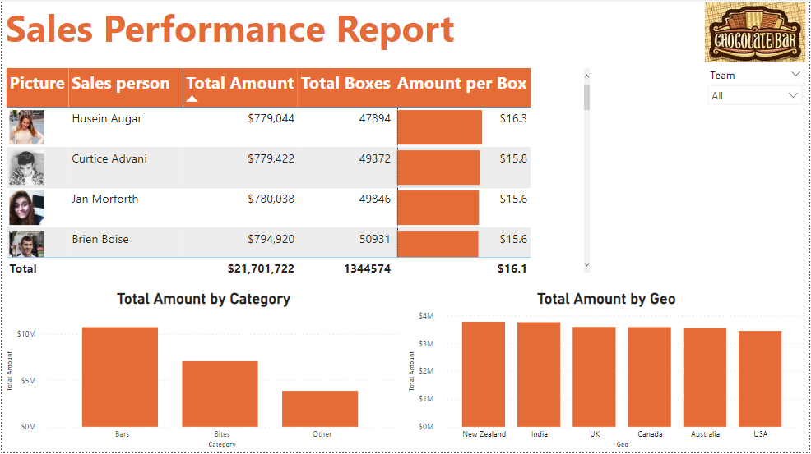Screen dimensions: 811x454
Task: Click the New Zealand bar in Geo chart
Action: pos(484,374)
